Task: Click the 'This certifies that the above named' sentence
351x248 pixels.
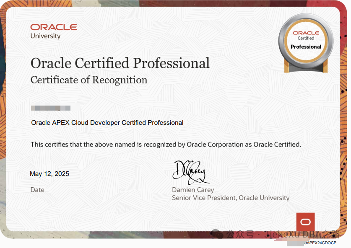Action: coord(166,145)
